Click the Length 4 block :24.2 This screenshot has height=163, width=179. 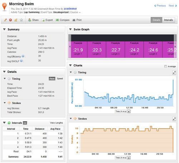[134, 50]
